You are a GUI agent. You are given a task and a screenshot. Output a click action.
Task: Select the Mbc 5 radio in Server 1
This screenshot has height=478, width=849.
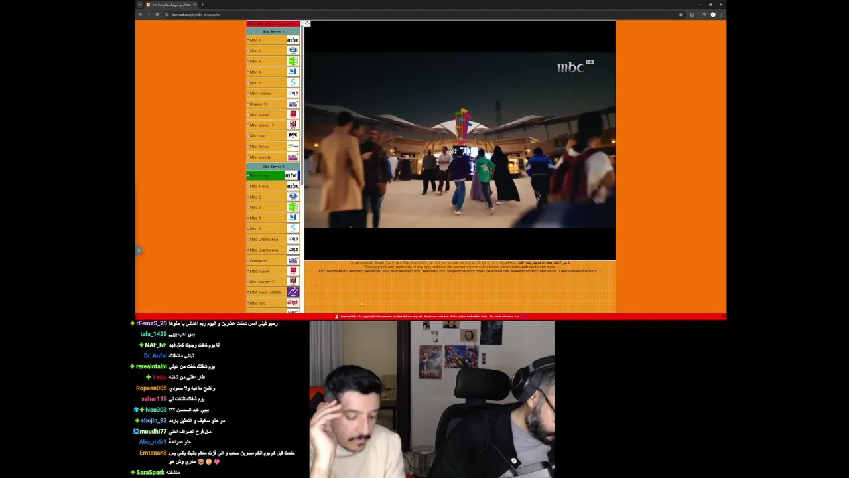tap(248, 83)
